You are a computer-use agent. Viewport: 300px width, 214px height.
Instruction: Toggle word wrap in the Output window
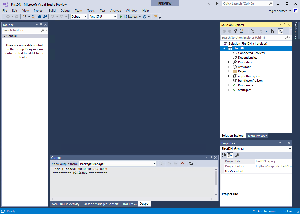tap(191, 164)
